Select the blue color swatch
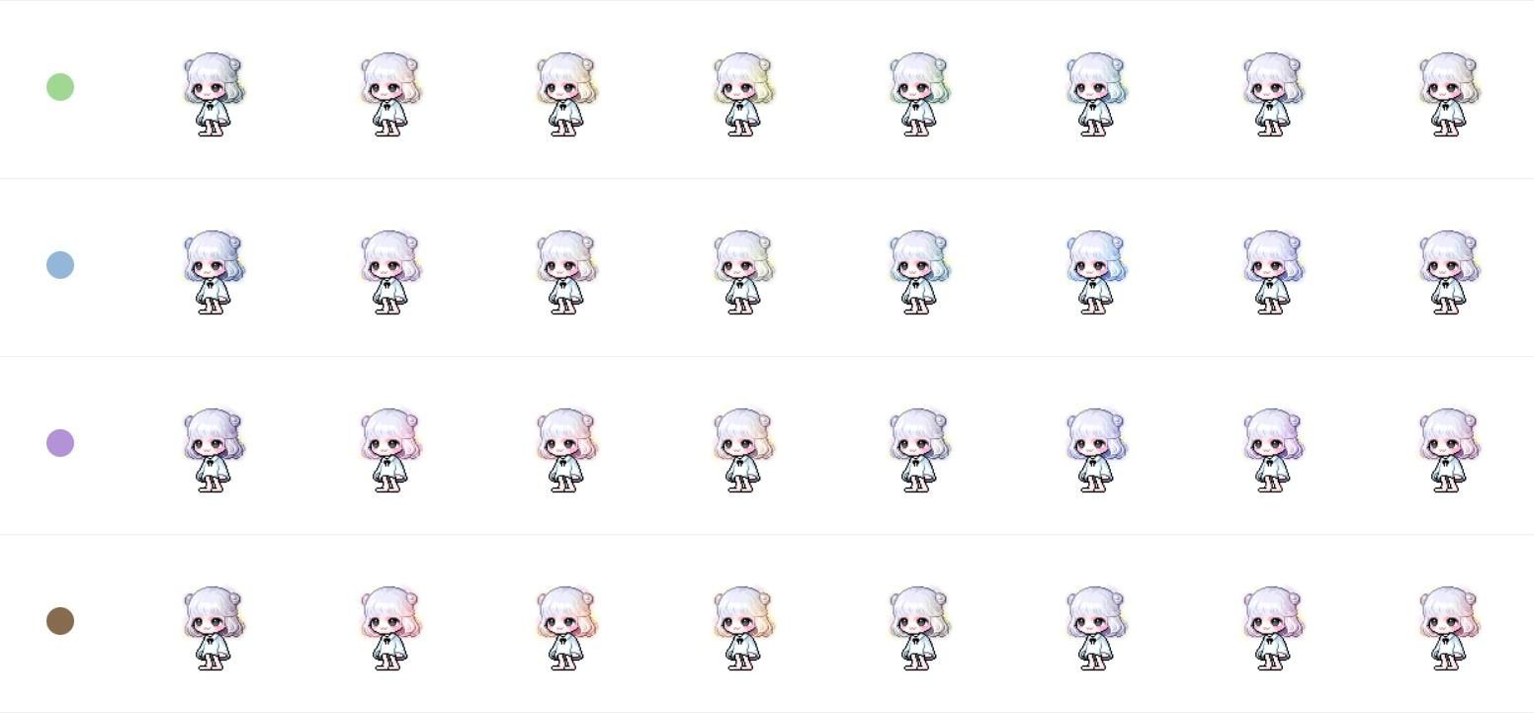This screenshot has width=1534, height=713. (x=60, y=265)
